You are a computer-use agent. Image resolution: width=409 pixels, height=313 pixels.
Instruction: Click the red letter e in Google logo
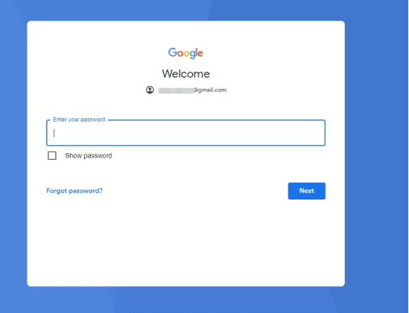[201, 53]
